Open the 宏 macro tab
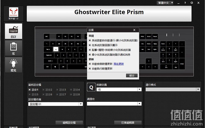The height and width of the screenshot is (128, 205). point(13,48)
